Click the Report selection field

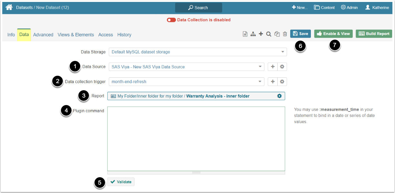click(196, 96)
